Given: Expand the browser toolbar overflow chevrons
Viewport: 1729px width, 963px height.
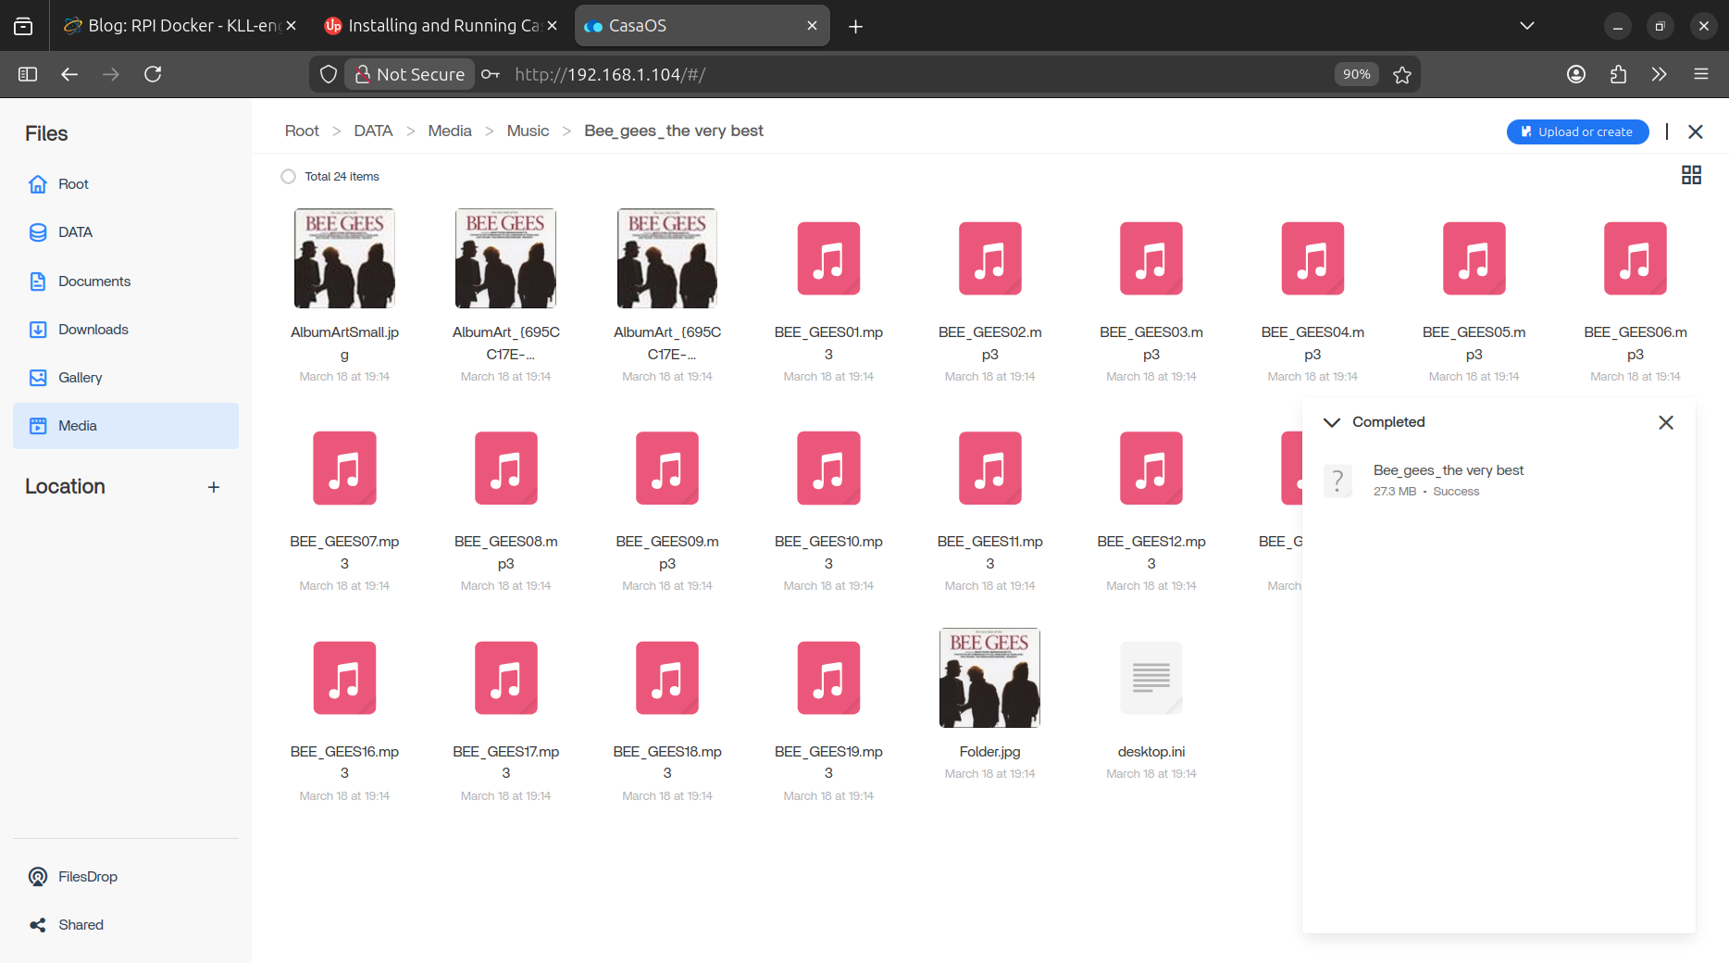Looking at the screenshot, I should [1659, 74].
